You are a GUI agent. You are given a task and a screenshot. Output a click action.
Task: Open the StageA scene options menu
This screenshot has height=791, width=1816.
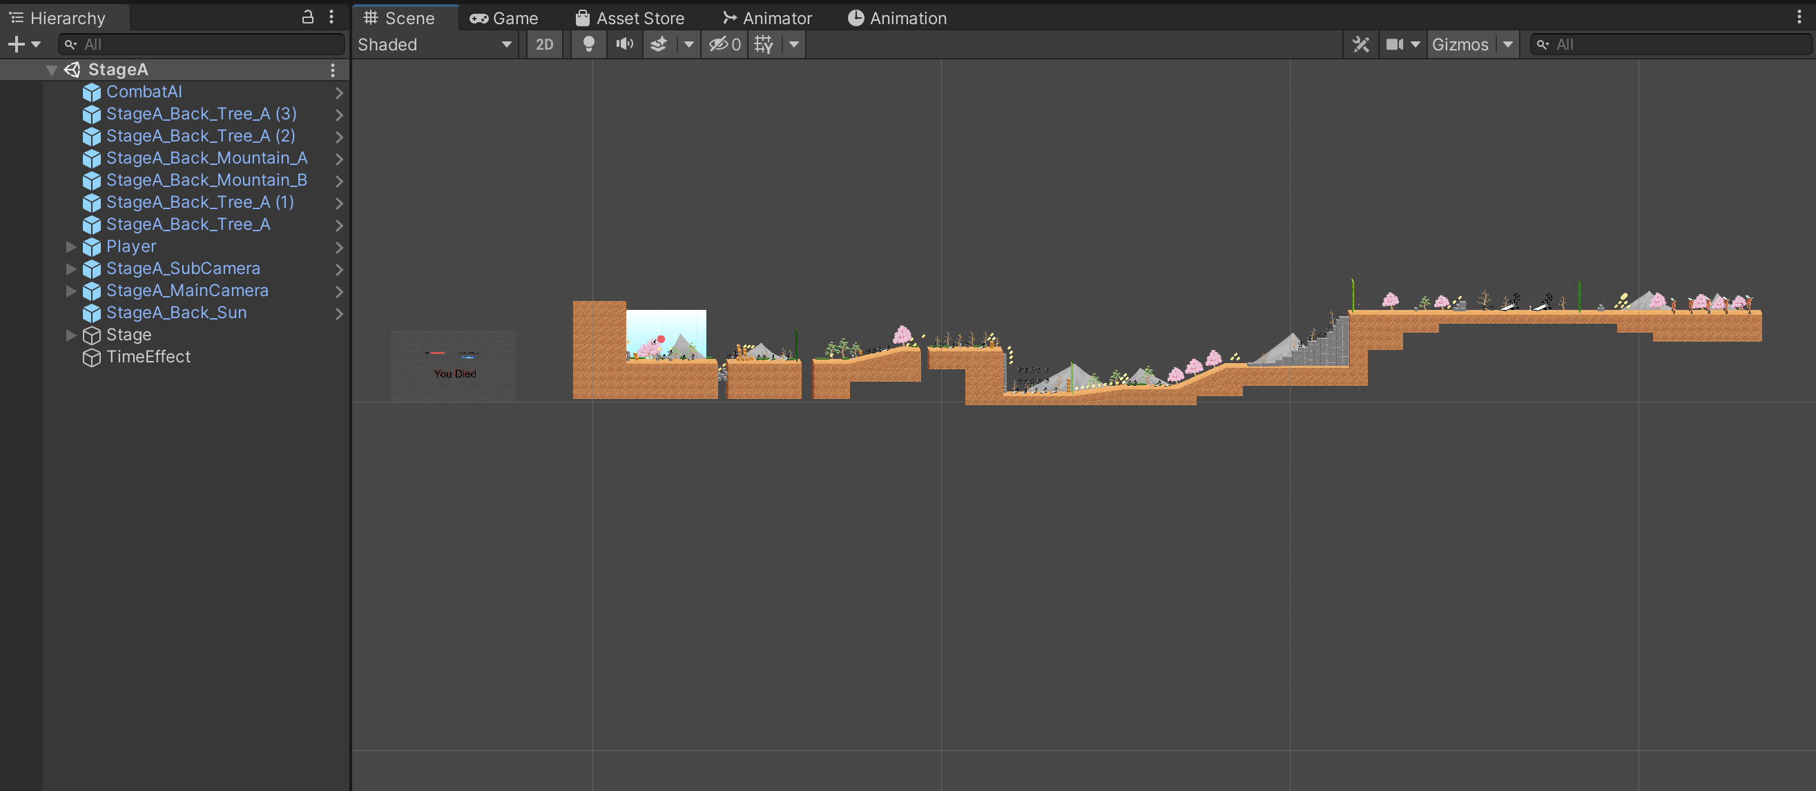(x=333, y=70)
